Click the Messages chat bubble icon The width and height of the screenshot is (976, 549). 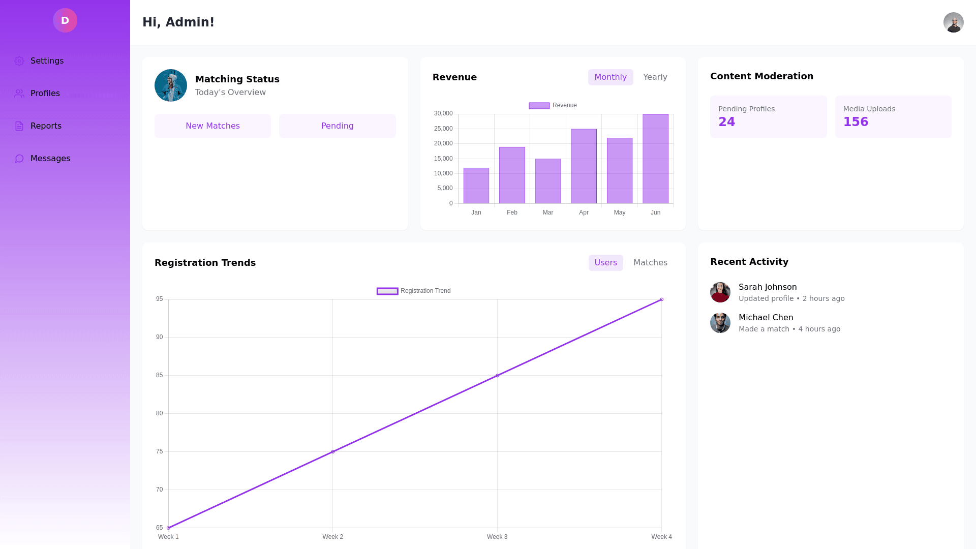[x=19, y=159]
